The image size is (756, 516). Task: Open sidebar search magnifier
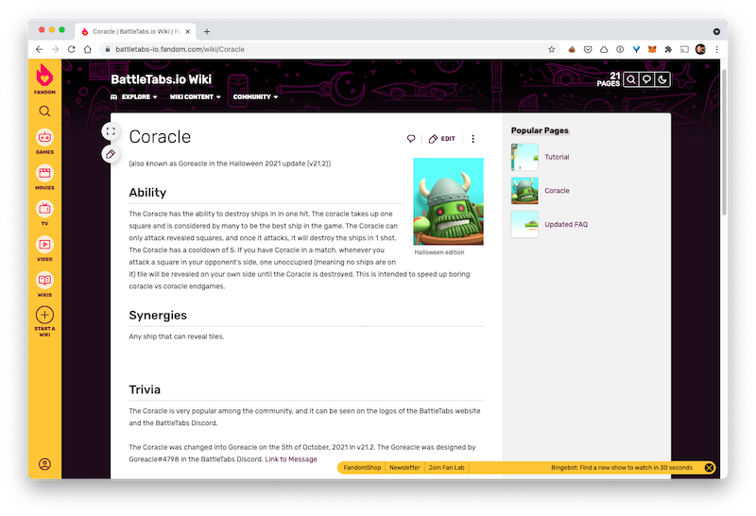click(44, 112)
